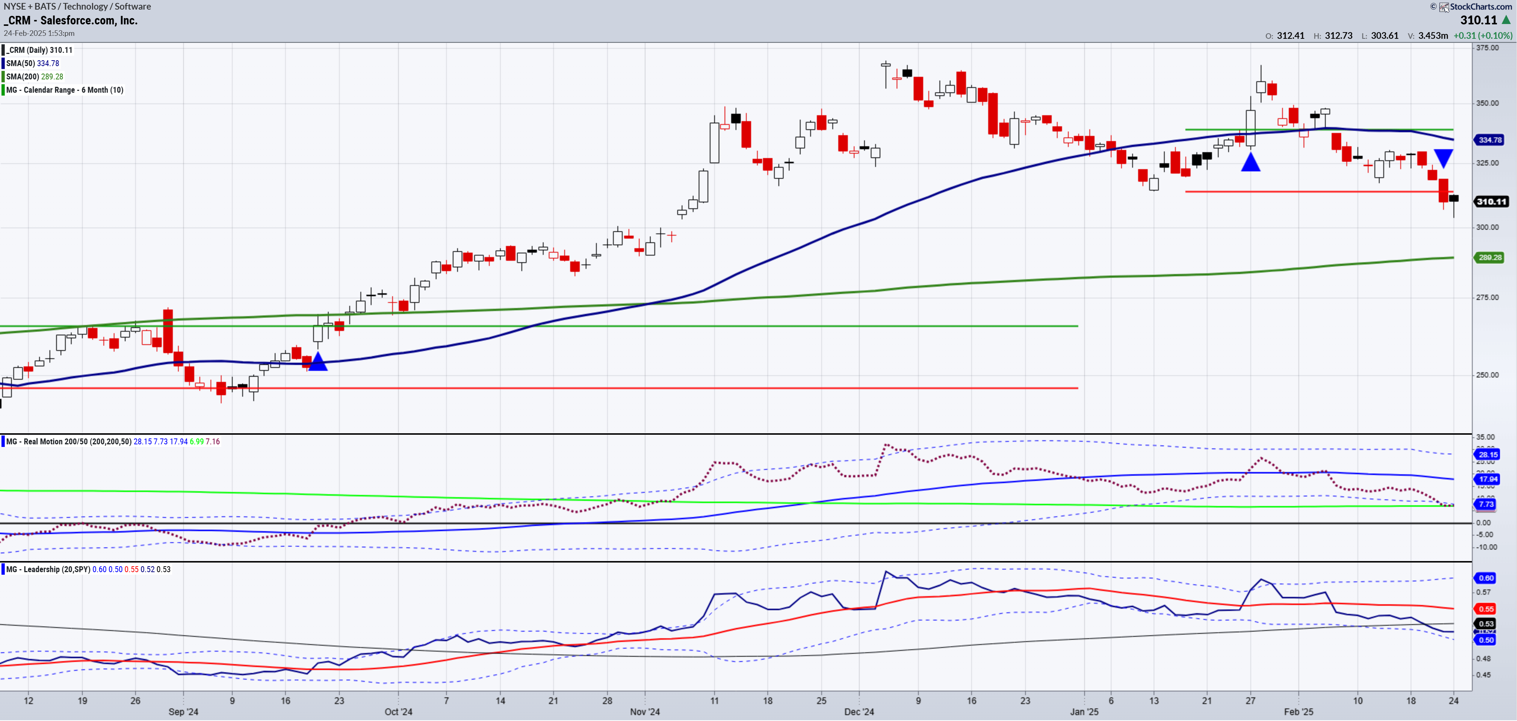
Task: Click the Jan '25 month label
Action: click(1084, 711)
